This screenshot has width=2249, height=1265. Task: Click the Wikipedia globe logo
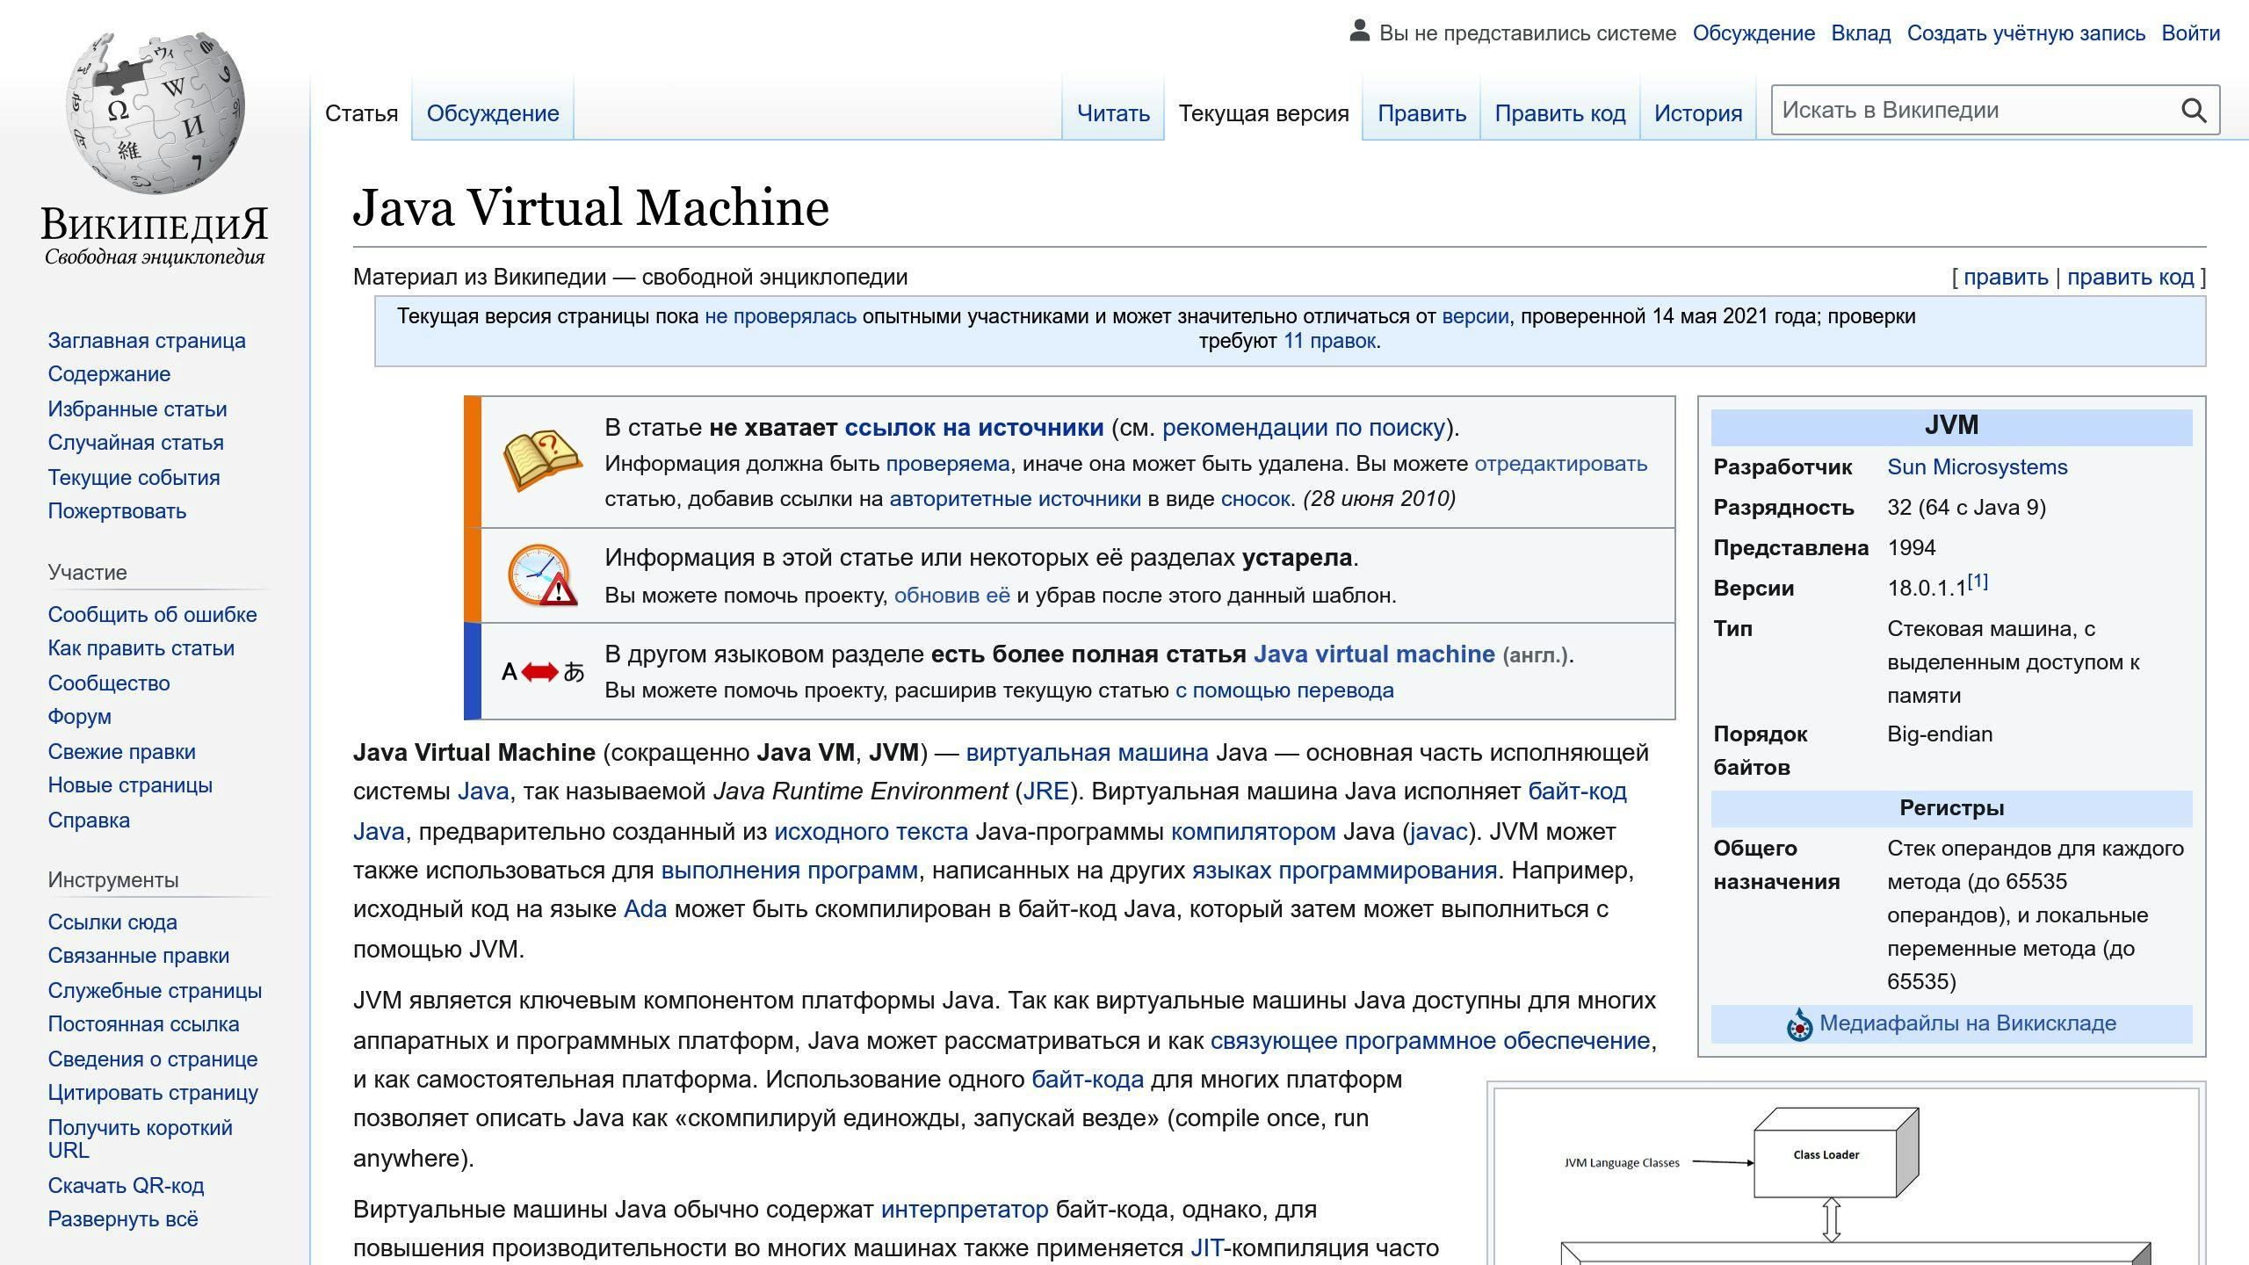pos(155,112)
